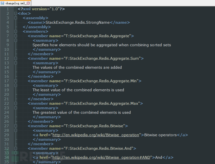
Task: Click line number 29 in the gutter
Action: click(x=7, y=135)
